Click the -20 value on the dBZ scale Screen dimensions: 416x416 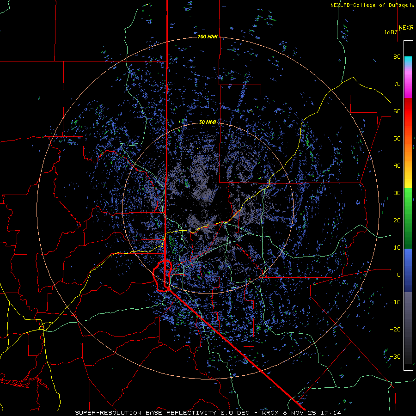click(x=395, y=329)
